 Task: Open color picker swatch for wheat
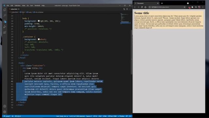(39, 39)
